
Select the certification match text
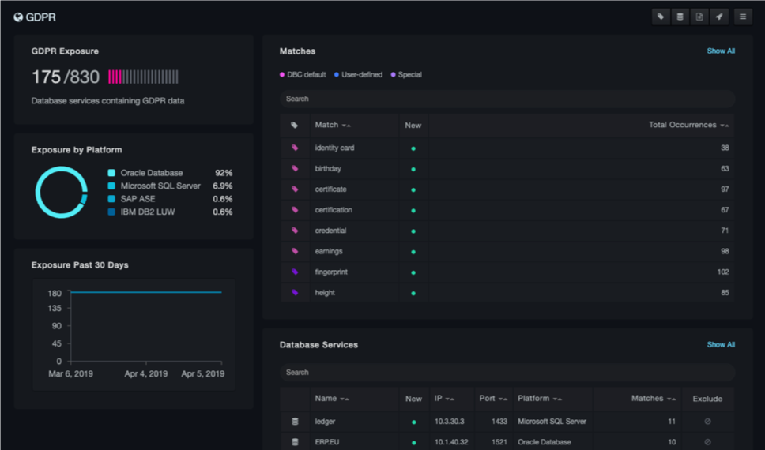coord(334,210)
